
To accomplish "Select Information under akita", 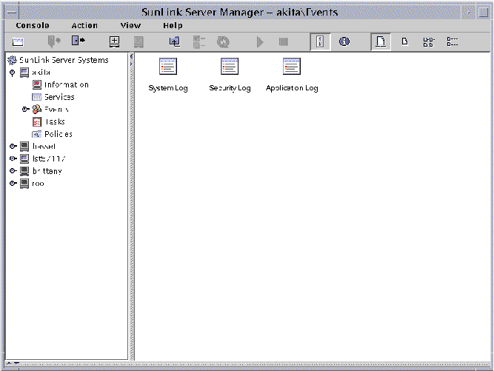I will pyautogui.click(x=67, y=84).
